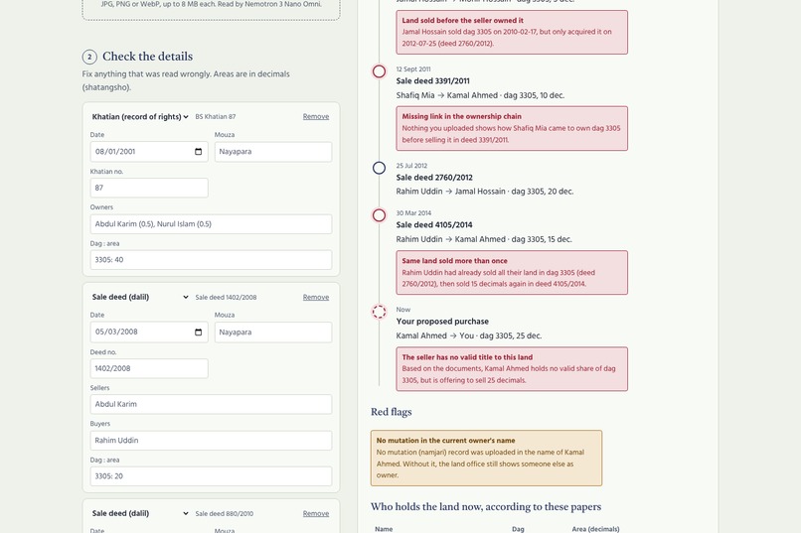Screen dimensions: 801x533
Task: Select the 30 Mar 2014 timeline marker
Action: 379,215
